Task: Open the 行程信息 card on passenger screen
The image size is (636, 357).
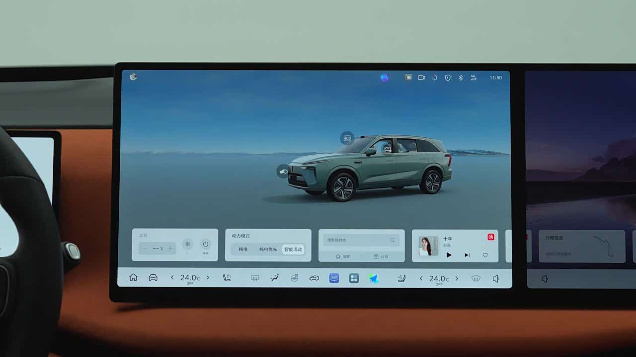Action: [582, 246]
